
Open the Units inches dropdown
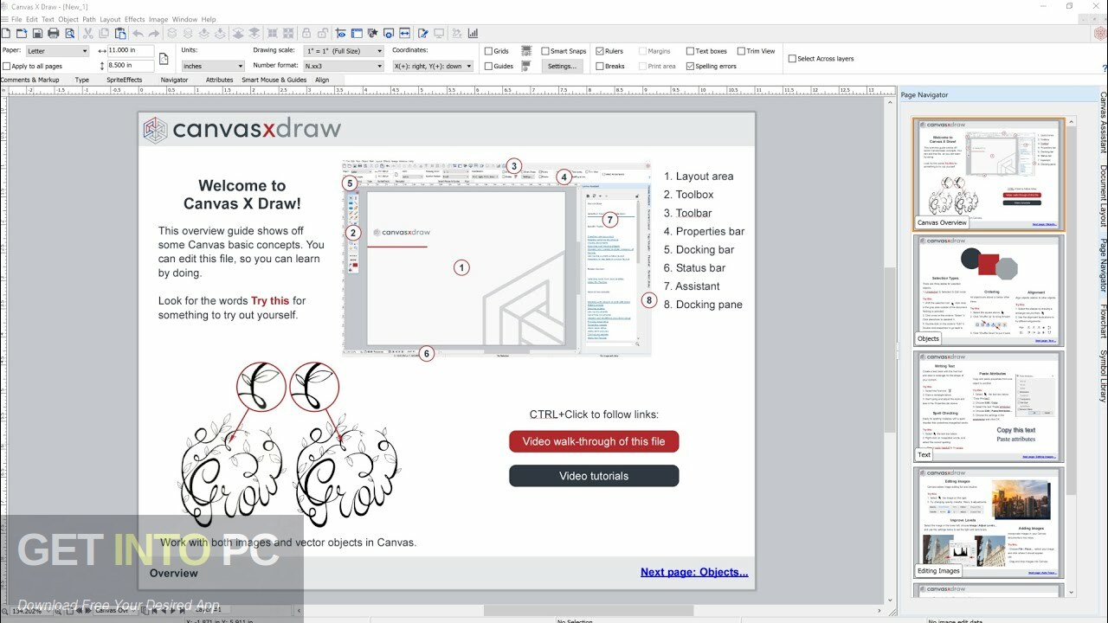[x=213, y=66]
